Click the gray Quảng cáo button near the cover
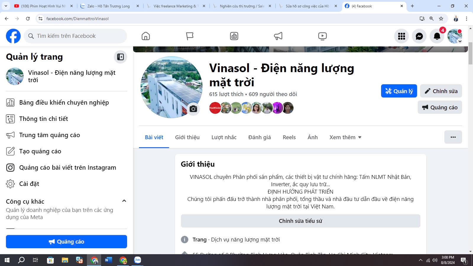This screenshot has width=473, height=266. [440, 107]
